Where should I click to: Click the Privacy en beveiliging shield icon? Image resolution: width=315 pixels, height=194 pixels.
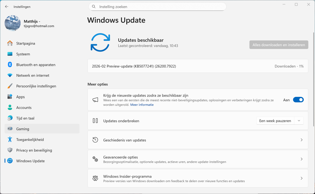click(x=10, y=150)
